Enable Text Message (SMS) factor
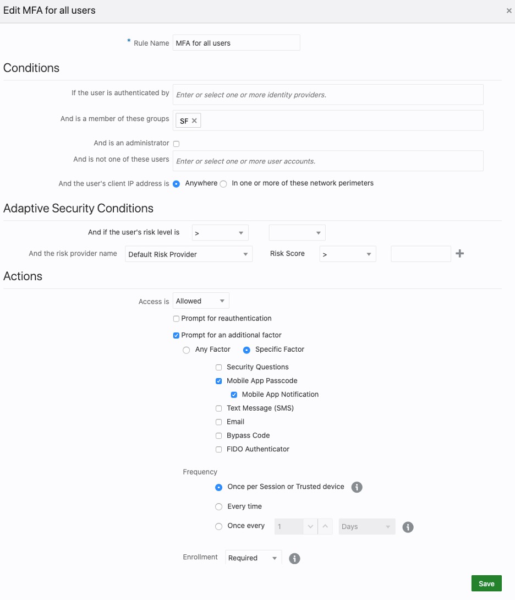The height and width of the screenshot is (600, 515). (219, 408)
